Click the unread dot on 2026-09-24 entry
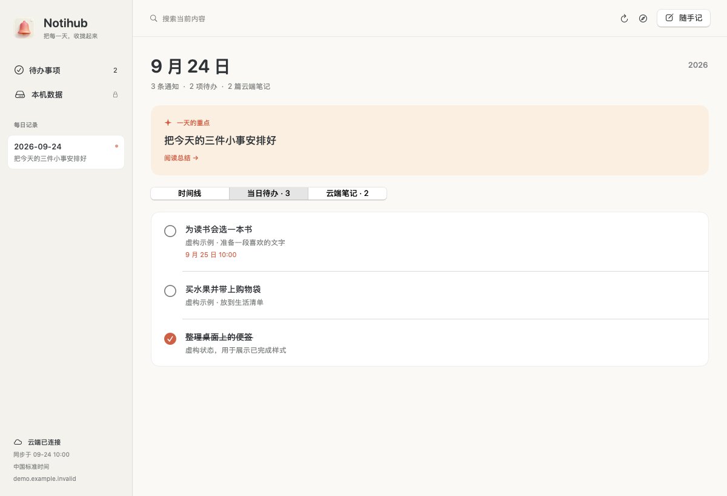727x496 pixels. tap(116, 146)
